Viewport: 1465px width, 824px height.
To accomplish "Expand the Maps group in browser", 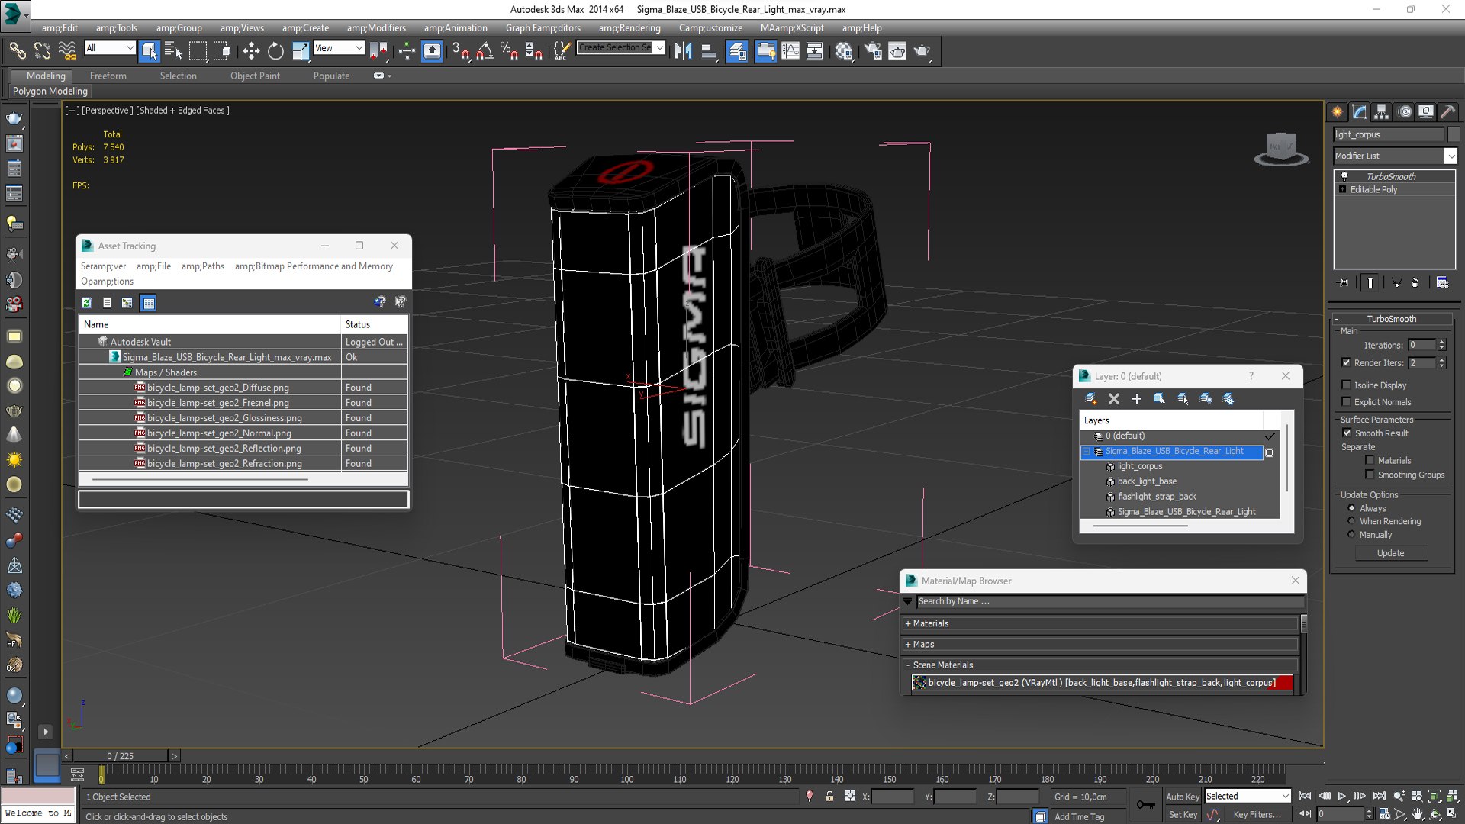I will click(x=908, y=644).
